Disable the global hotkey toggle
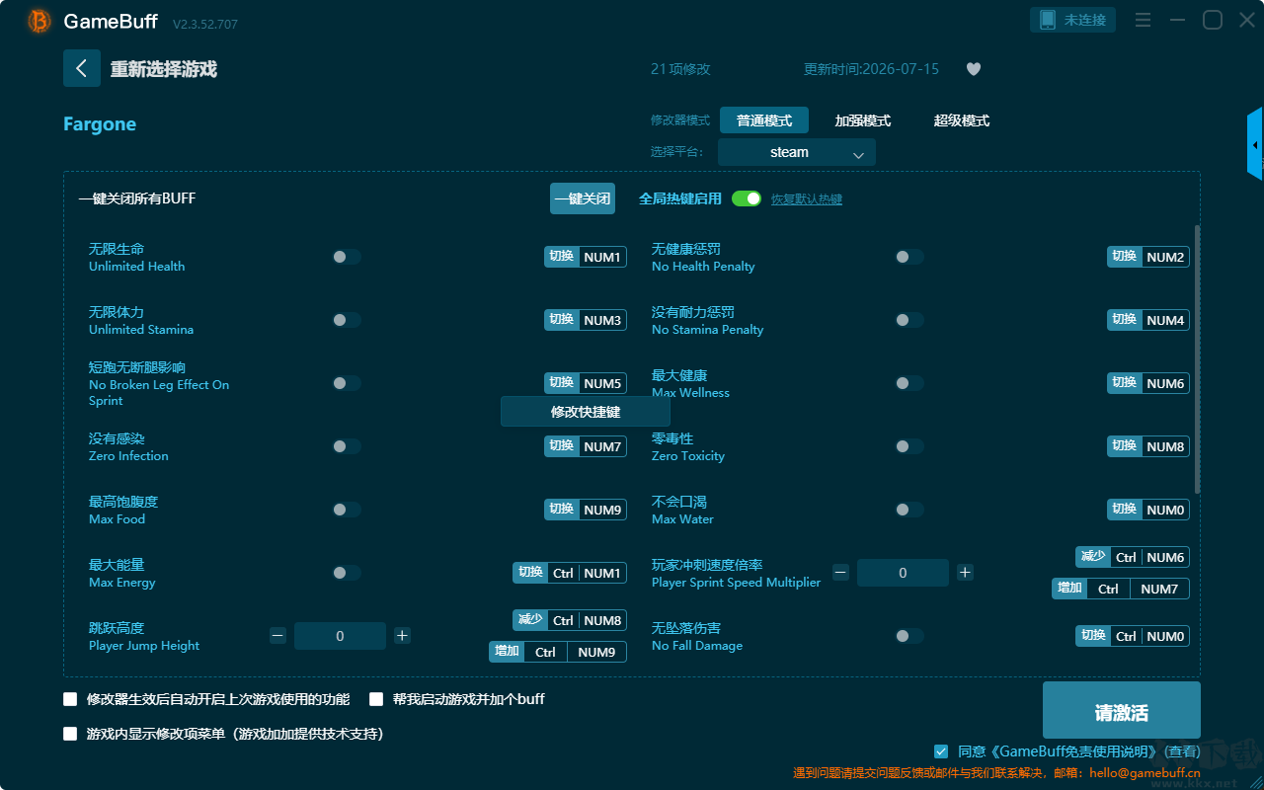 (x=747, y=198)
